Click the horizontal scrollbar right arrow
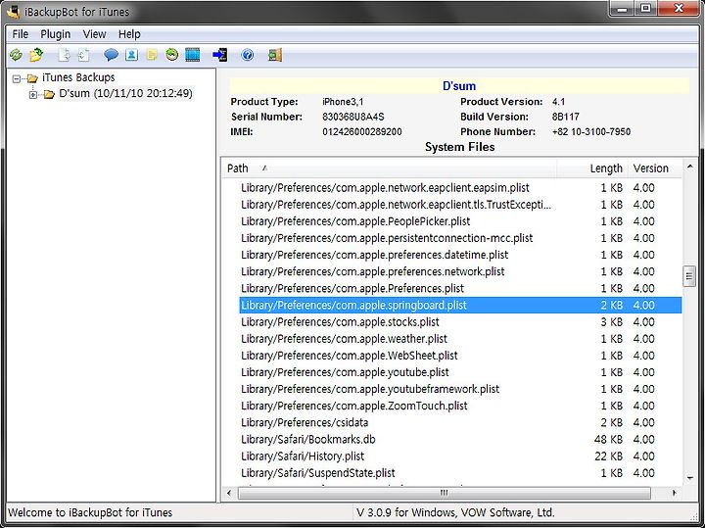This screenshot has width=705, height=528. [x=674, y=493]
